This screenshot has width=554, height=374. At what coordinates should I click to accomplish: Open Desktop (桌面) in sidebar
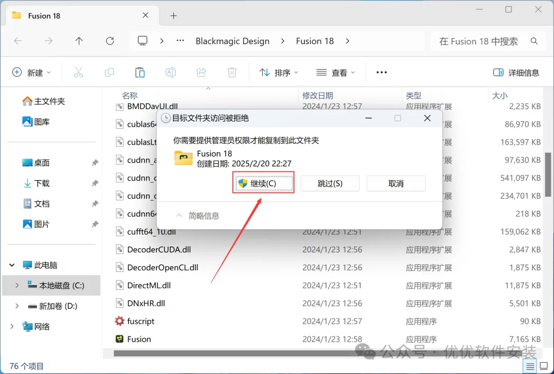[x=36, y=163]
